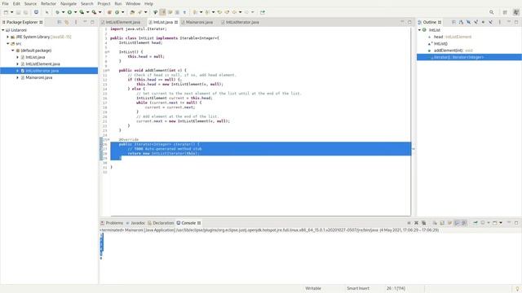This screenshot has width=522, height=293.
Task: Click the New file toolbar icon
Action: coord(6,12)
